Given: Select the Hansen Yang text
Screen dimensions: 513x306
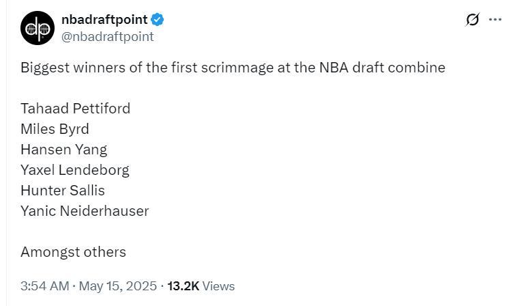Looking at the screenshot, I should 63,150.
